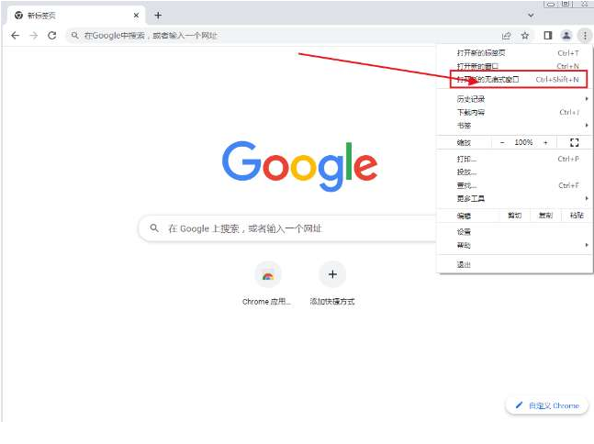Select 投放 menu item
Viewport: 594px width, 444px height.
coord(514,172)
